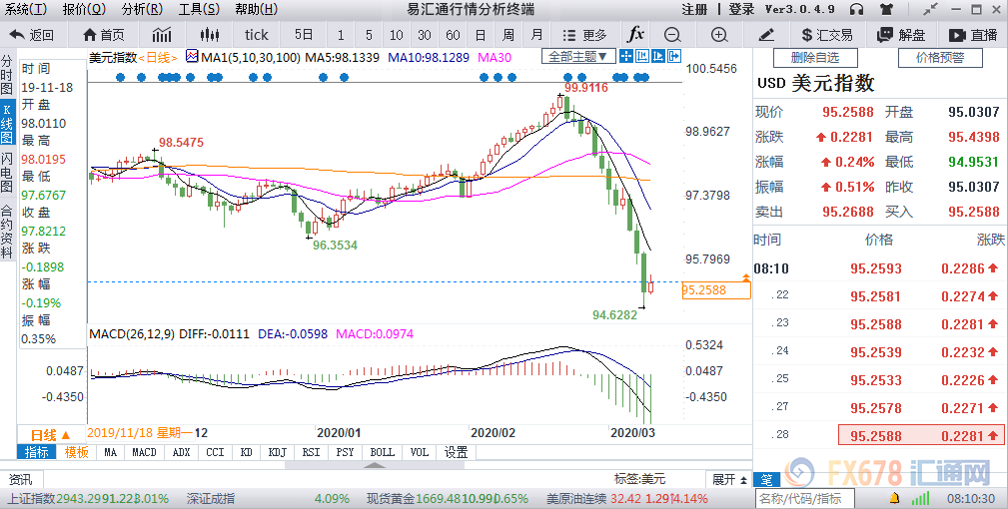This screenshot has height=509, width=1008.
Task: Click the blue export arrow icon
Action: 674,57
